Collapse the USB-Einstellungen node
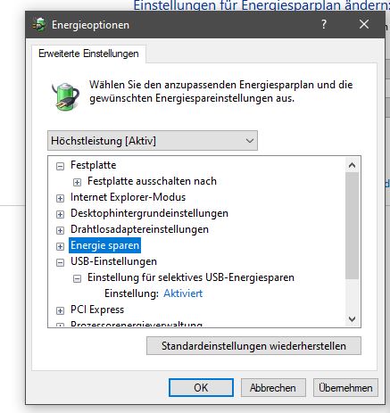Screen dimensions: 390x413 60,262
